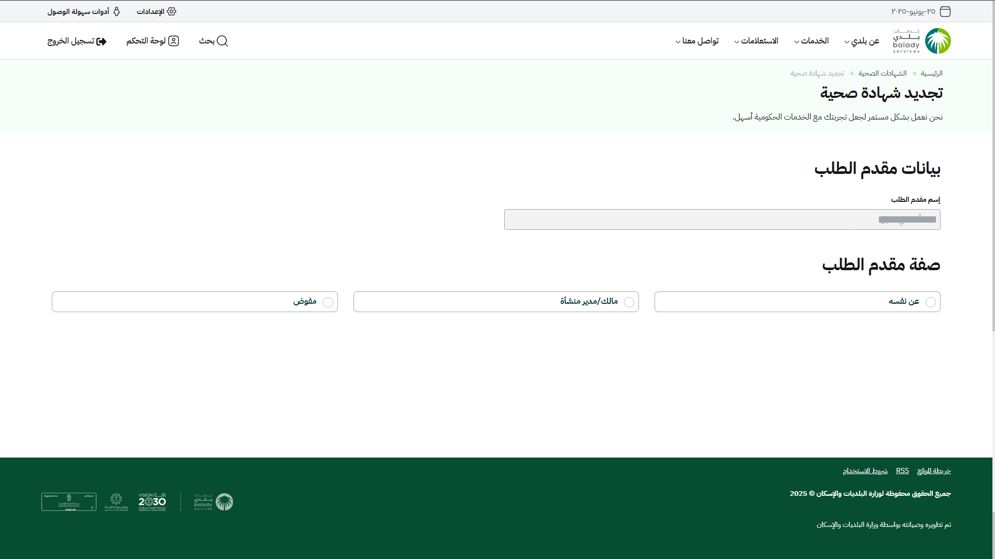Open the RSS footer link

point(902,470)
